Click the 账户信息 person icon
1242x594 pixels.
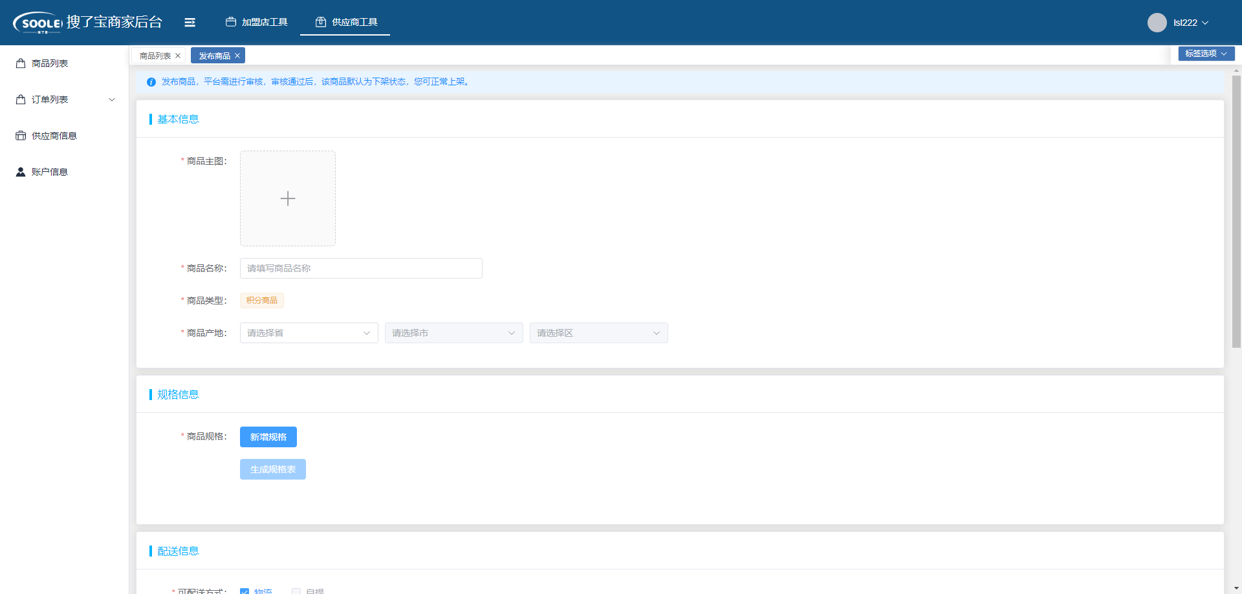21,172
